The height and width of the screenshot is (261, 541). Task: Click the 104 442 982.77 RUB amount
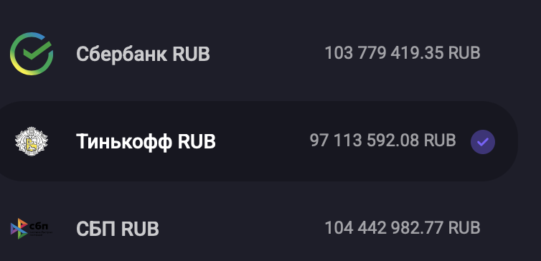point(403,228)
